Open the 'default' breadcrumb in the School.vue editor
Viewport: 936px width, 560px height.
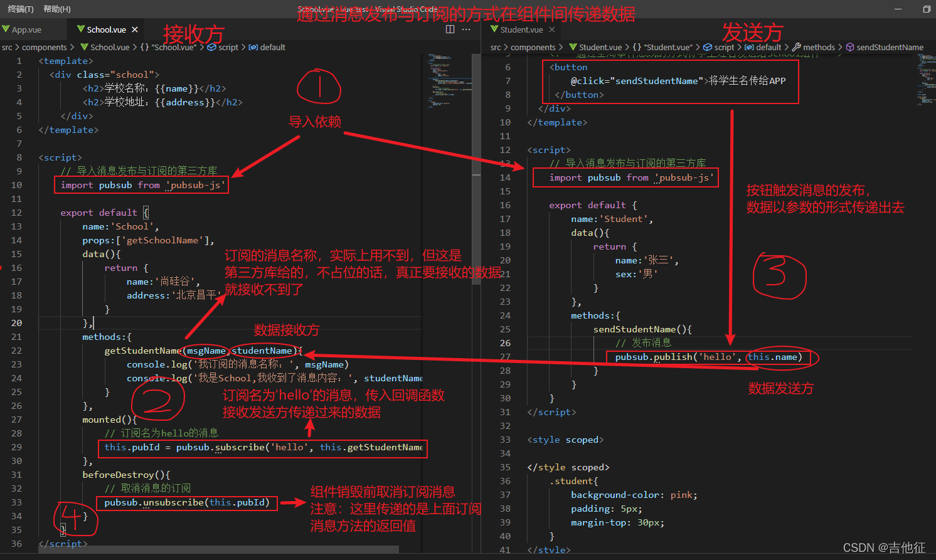[272, 47]
